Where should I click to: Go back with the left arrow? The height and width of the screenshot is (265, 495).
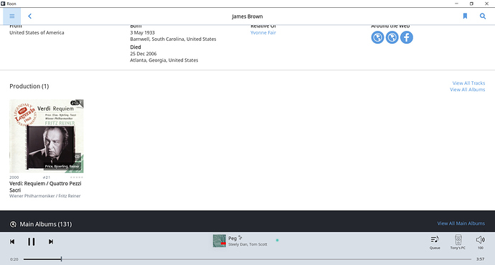(29, 16)
